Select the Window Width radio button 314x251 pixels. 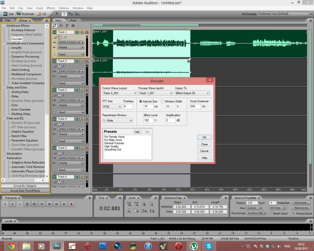point(163,101)
